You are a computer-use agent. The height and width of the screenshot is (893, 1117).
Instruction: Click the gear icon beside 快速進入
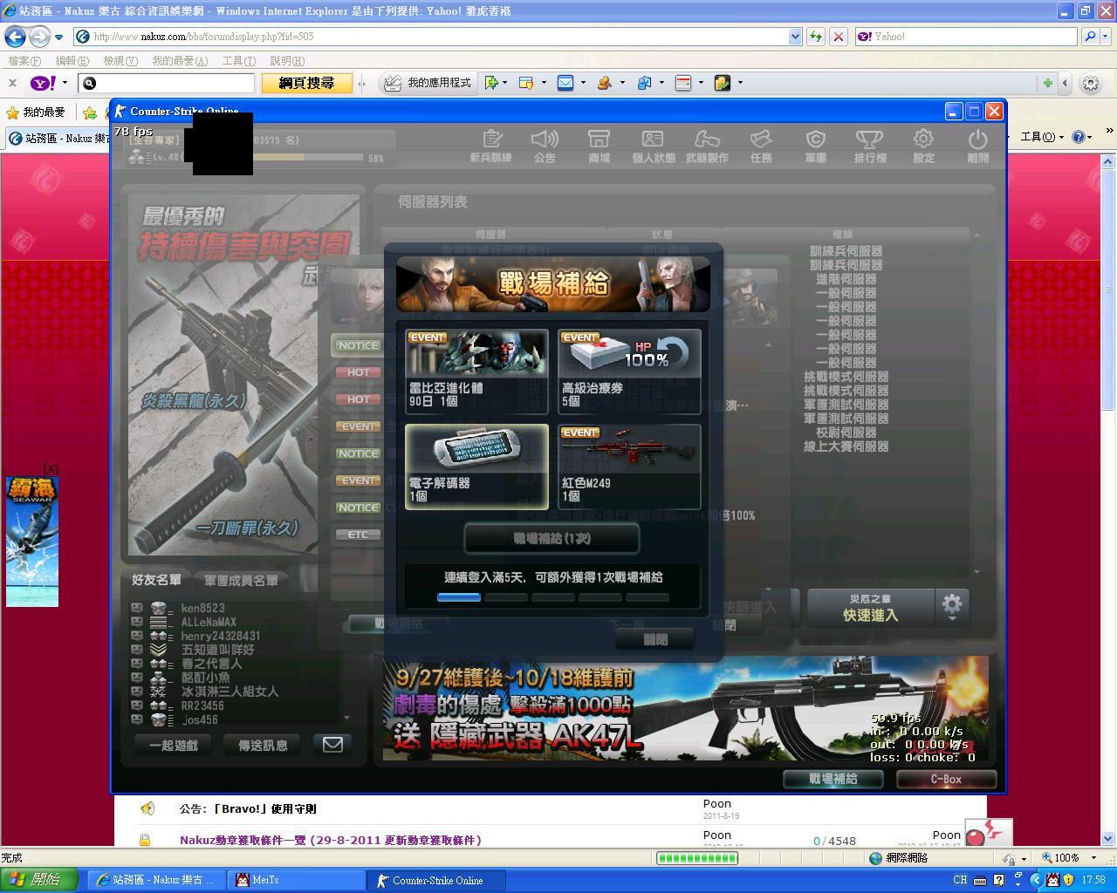coord(952,604)
